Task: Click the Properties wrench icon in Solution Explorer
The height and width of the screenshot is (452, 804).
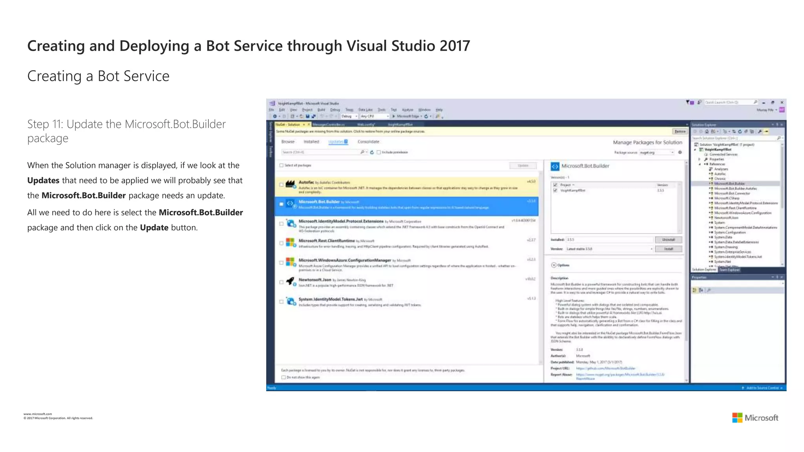Action: [x=760, y=132]
